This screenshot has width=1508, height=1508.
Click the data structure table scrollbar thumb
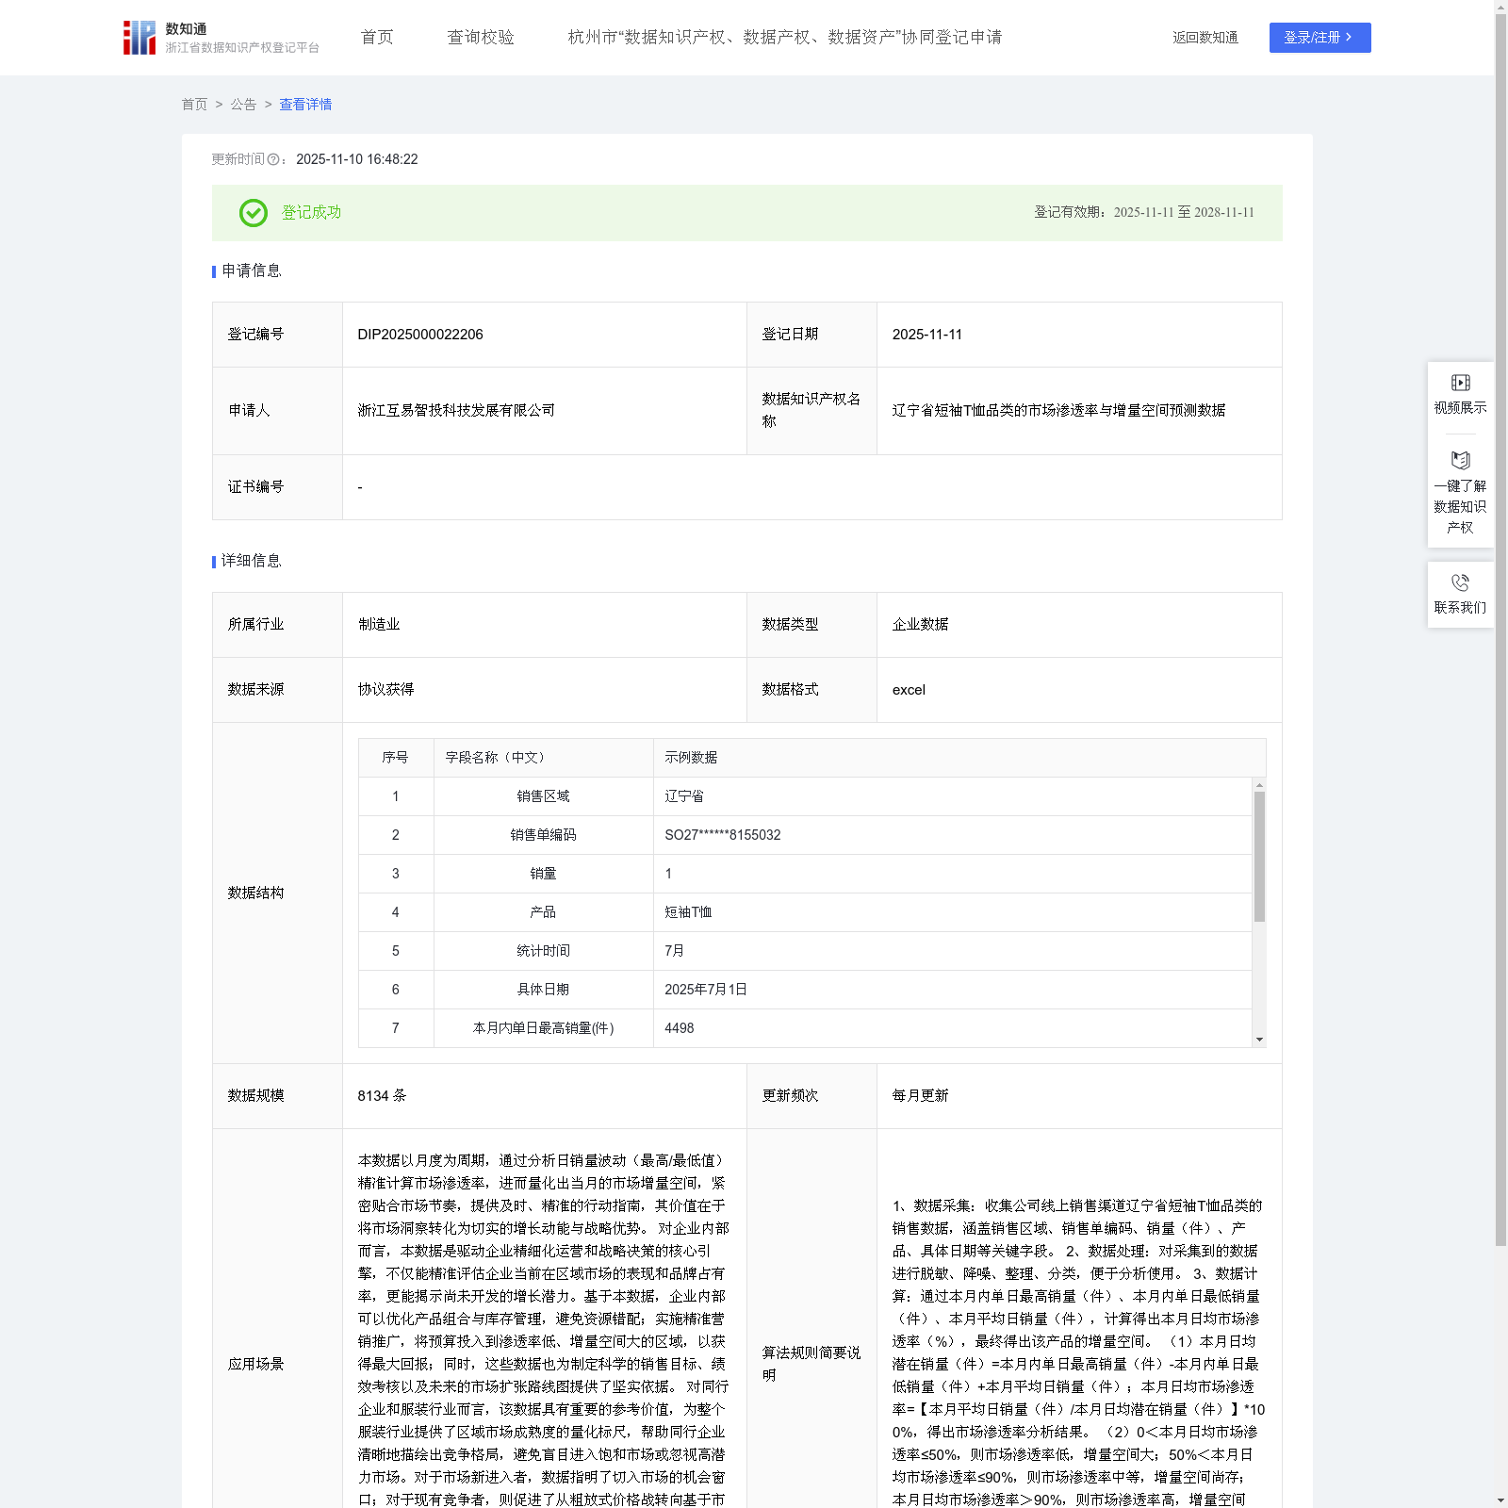click(x=1259, y=856)
